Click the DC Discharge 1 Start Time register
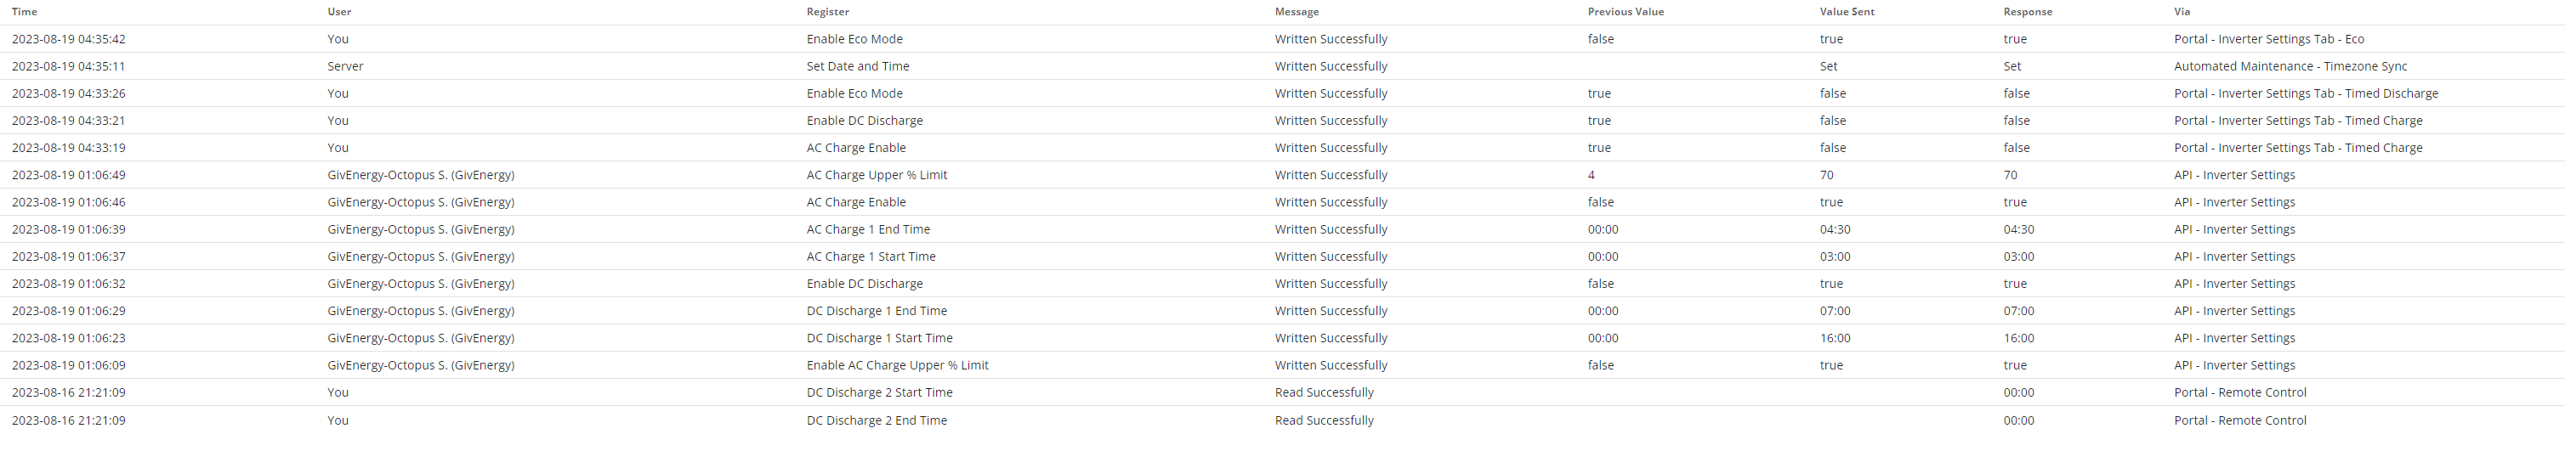2565x451 pixels. click(x=879, y=339)
